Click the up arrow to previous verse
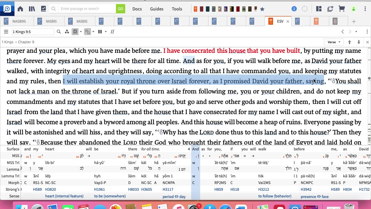Viewport: 371px width, 209px height. tap(350, 42)
